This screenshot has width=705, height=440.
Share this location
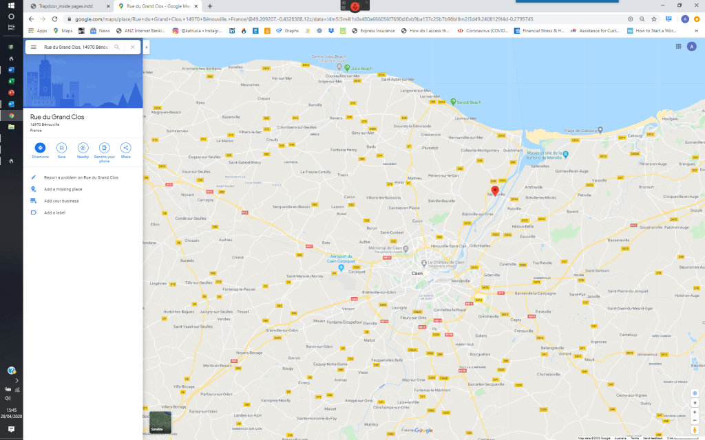(125, 148)
